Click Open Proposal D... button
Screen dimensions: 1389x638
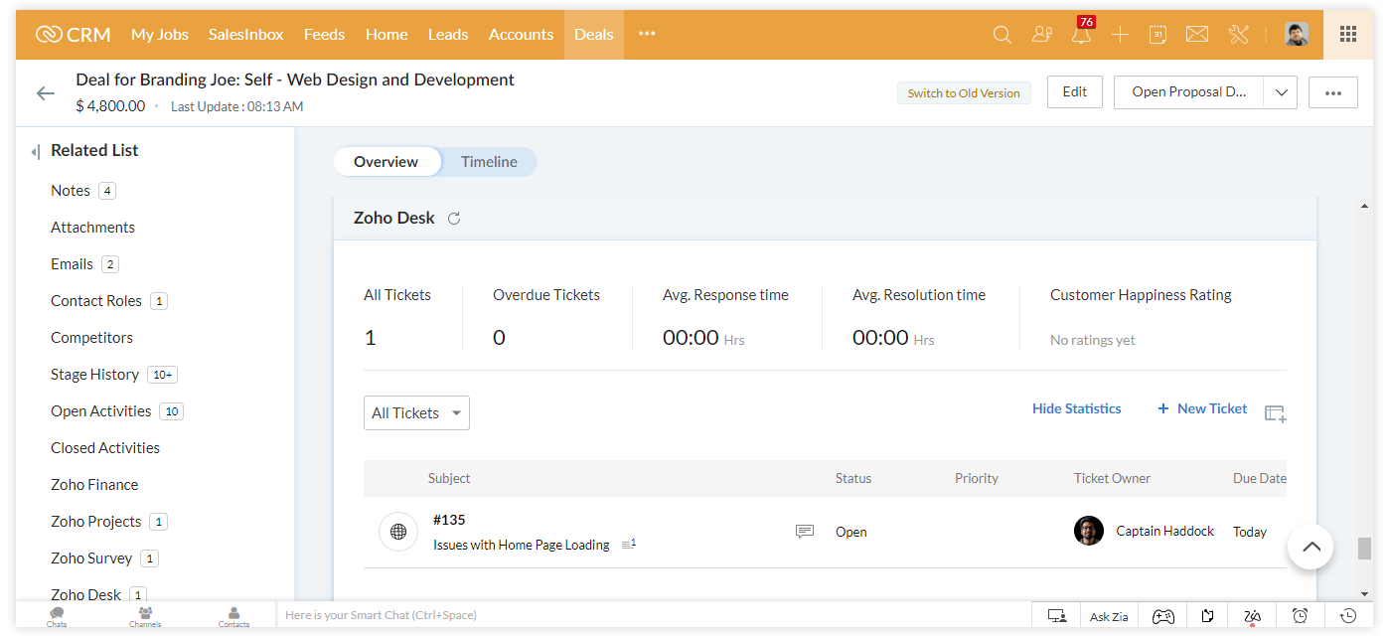[1188, 92]
